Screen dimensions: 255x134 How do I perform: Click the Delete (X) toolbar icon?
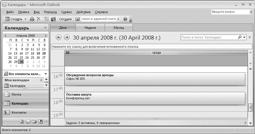(x=39, y=19)
